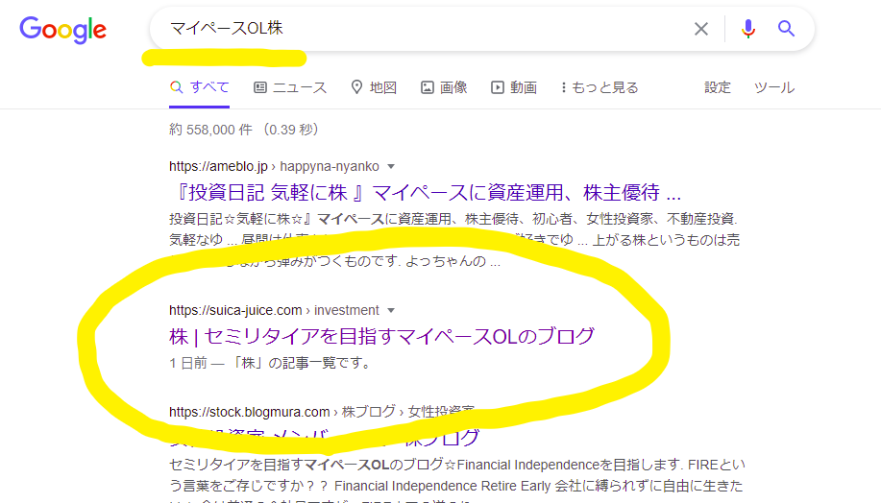881x503 pixels.
Task: Expand the arrow beside suica-juice.com URL
Action: click(391, 310)
